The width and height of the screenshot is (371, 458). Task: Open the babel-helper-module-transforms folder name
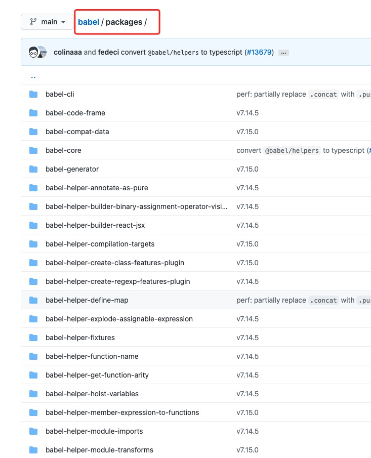pos(99,450)
